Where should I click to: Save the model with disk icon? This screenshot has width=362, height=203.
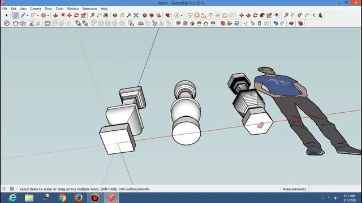click(x=236, y=23)
